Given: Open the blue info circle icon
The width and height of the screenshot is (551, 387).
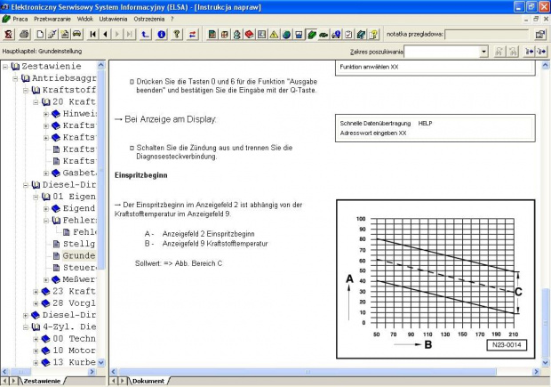Looking at the screenshot, I should [161, 34].
